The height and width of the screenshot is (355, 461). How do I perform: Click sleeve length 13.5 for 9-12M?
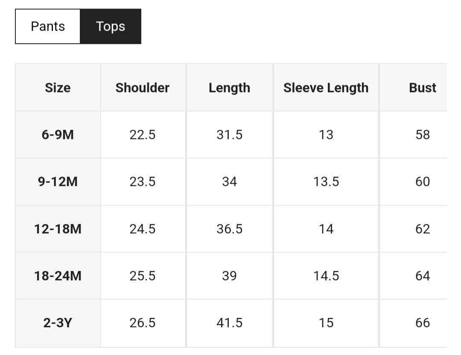pyautogui.click(x=326, y=182)
